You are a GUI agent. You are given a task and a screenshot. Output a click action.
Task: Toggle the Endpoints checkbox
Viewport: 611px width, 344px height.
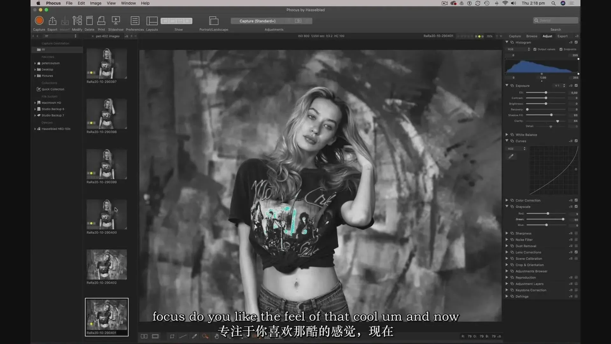click(x=561, y=49)
